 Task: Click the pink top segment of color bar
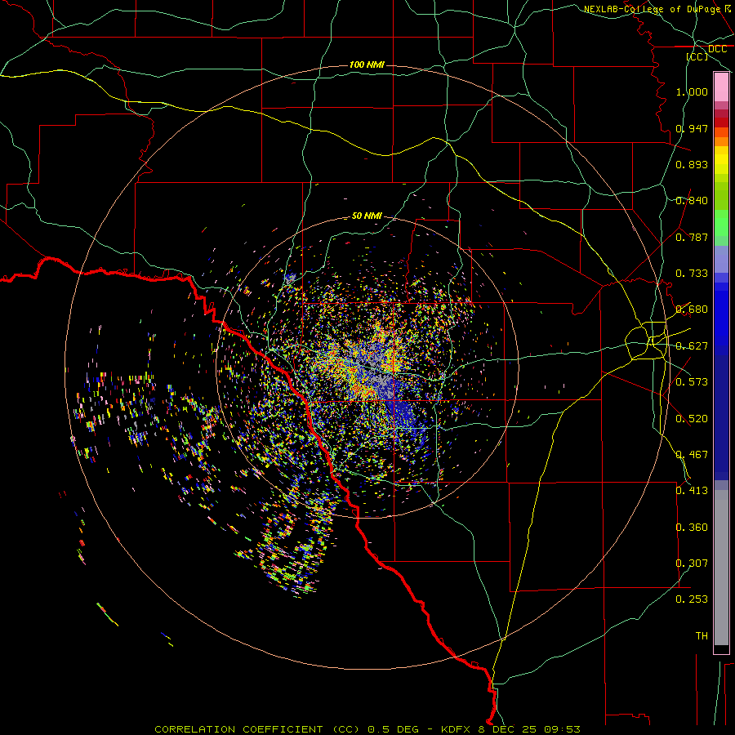[721, 87]
